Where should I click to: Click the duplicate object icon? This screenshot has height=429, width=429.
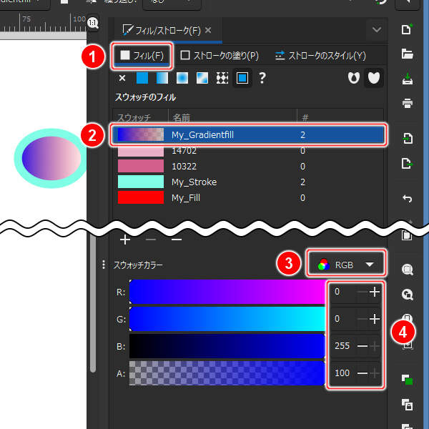[x=407, y=380]
